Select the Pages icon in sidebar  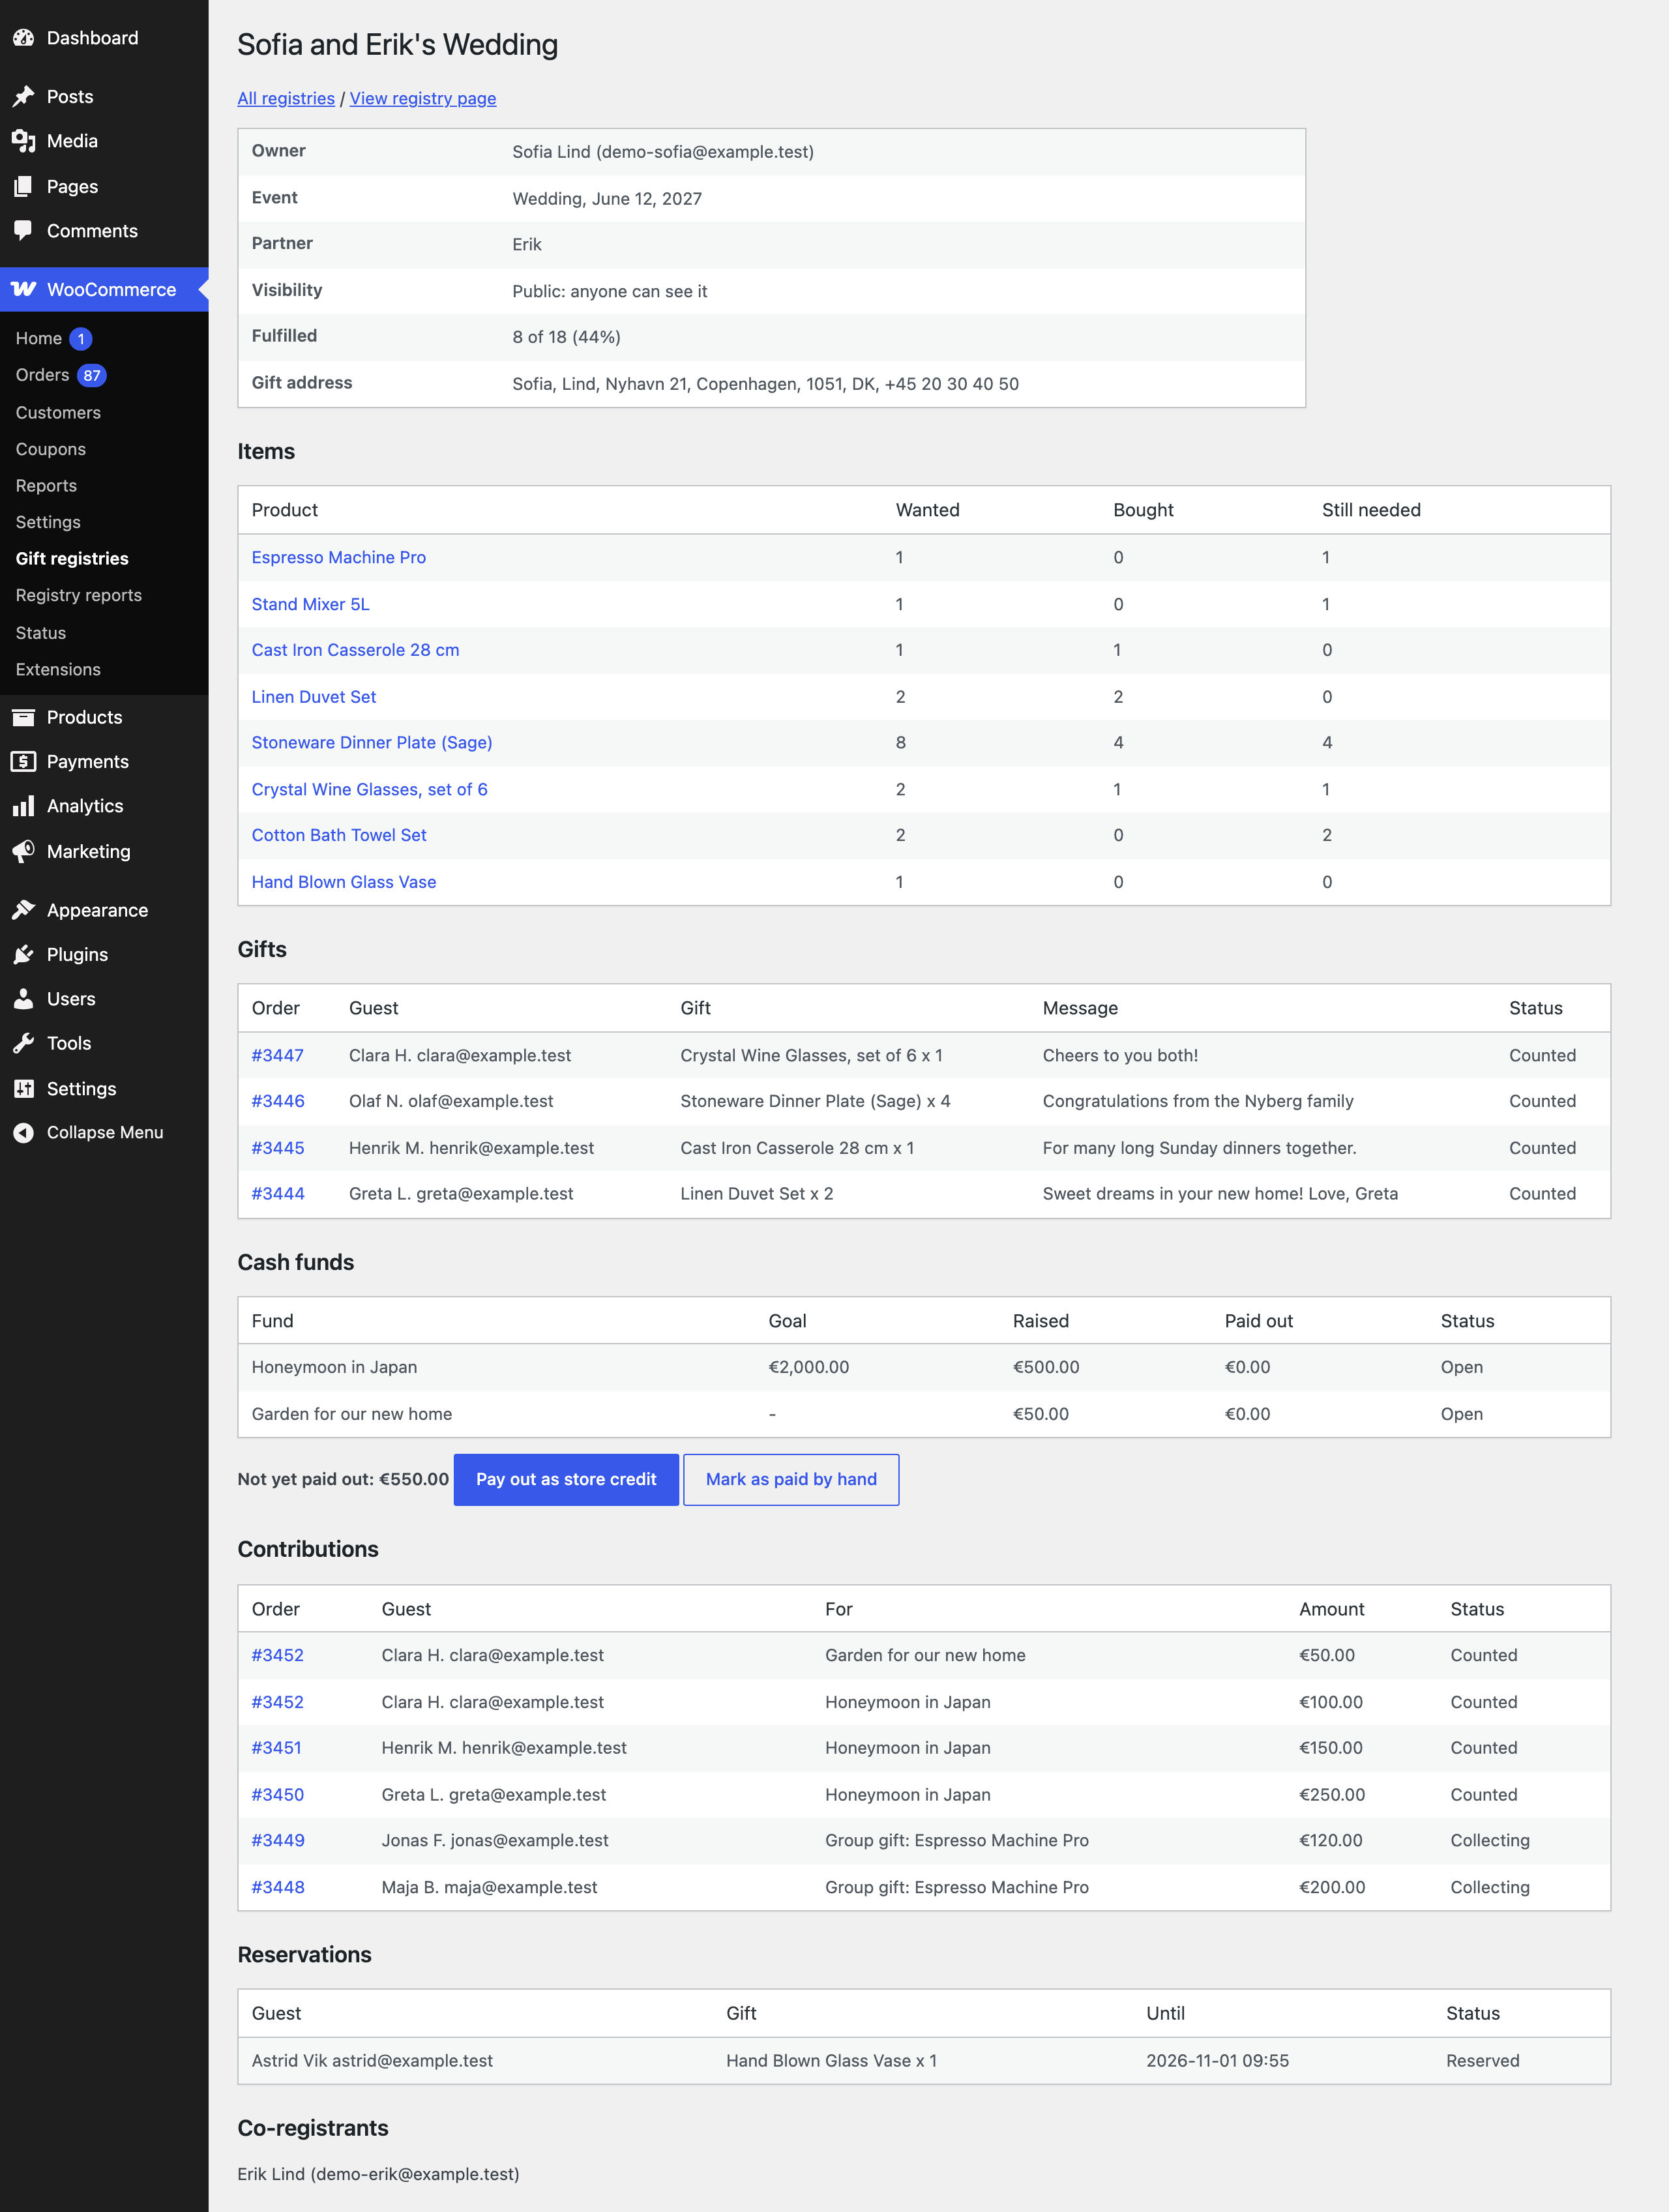tap(24, 187)
